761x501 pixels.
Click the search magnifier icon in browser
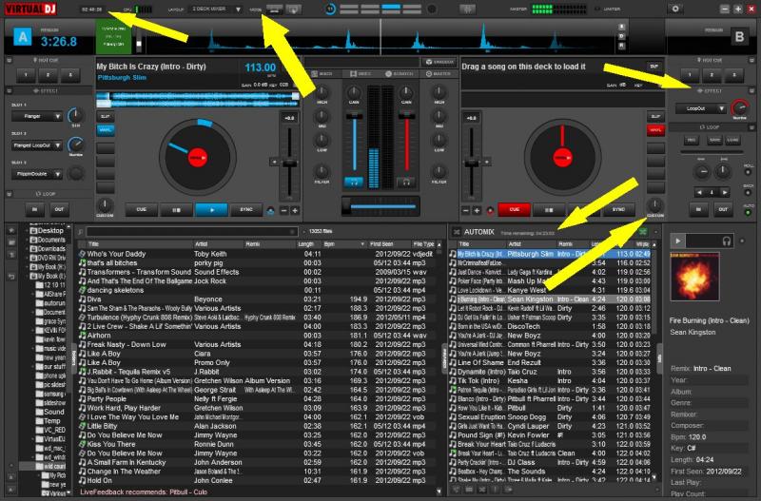tap(81, 232)
